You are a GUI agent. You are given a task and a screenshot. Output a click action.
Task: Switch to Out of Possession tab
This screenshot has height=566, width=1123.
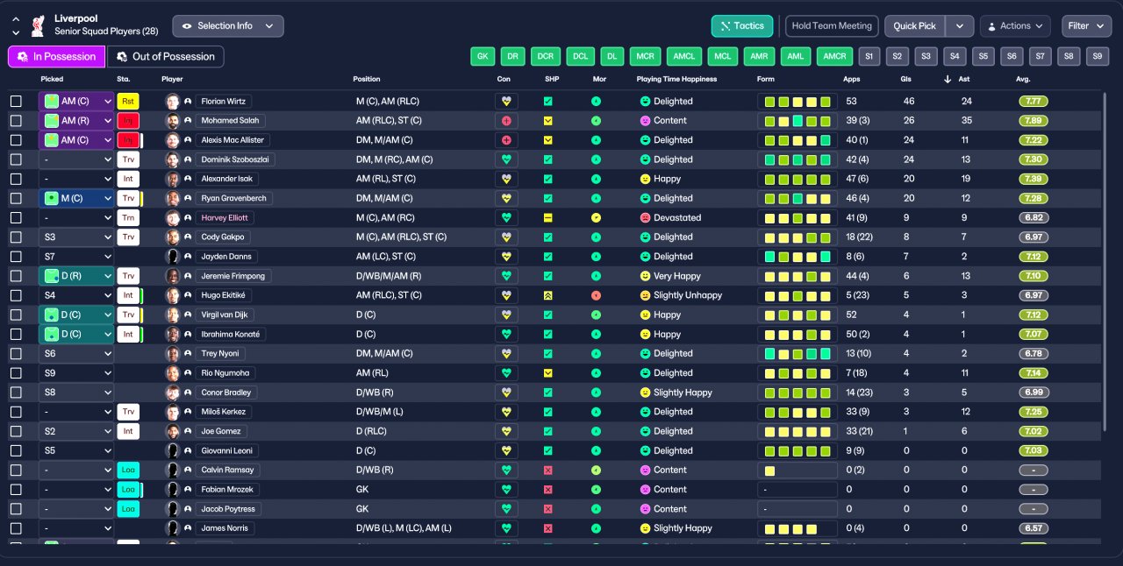point(165,57)
